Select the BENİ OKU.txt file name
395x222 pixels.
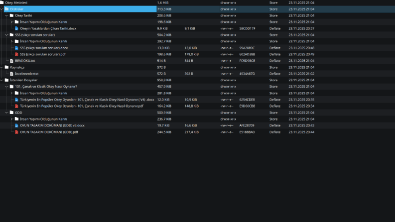pyautogui.click(x=25, y=61)
